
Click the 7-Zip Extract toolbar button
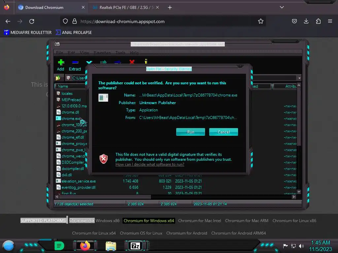click(x=75, y=65)
